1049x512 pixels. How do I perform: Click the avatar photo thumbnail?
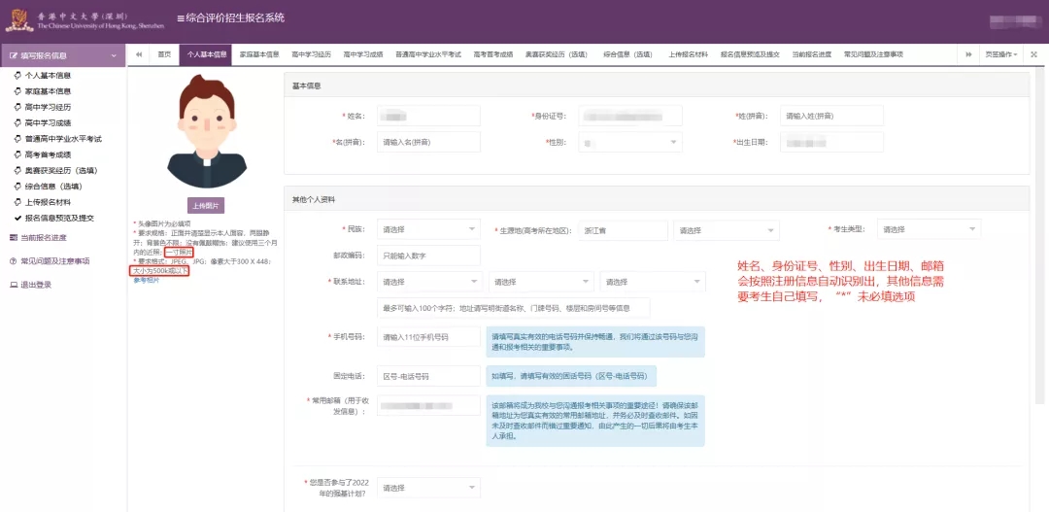[x=206, y=132]
